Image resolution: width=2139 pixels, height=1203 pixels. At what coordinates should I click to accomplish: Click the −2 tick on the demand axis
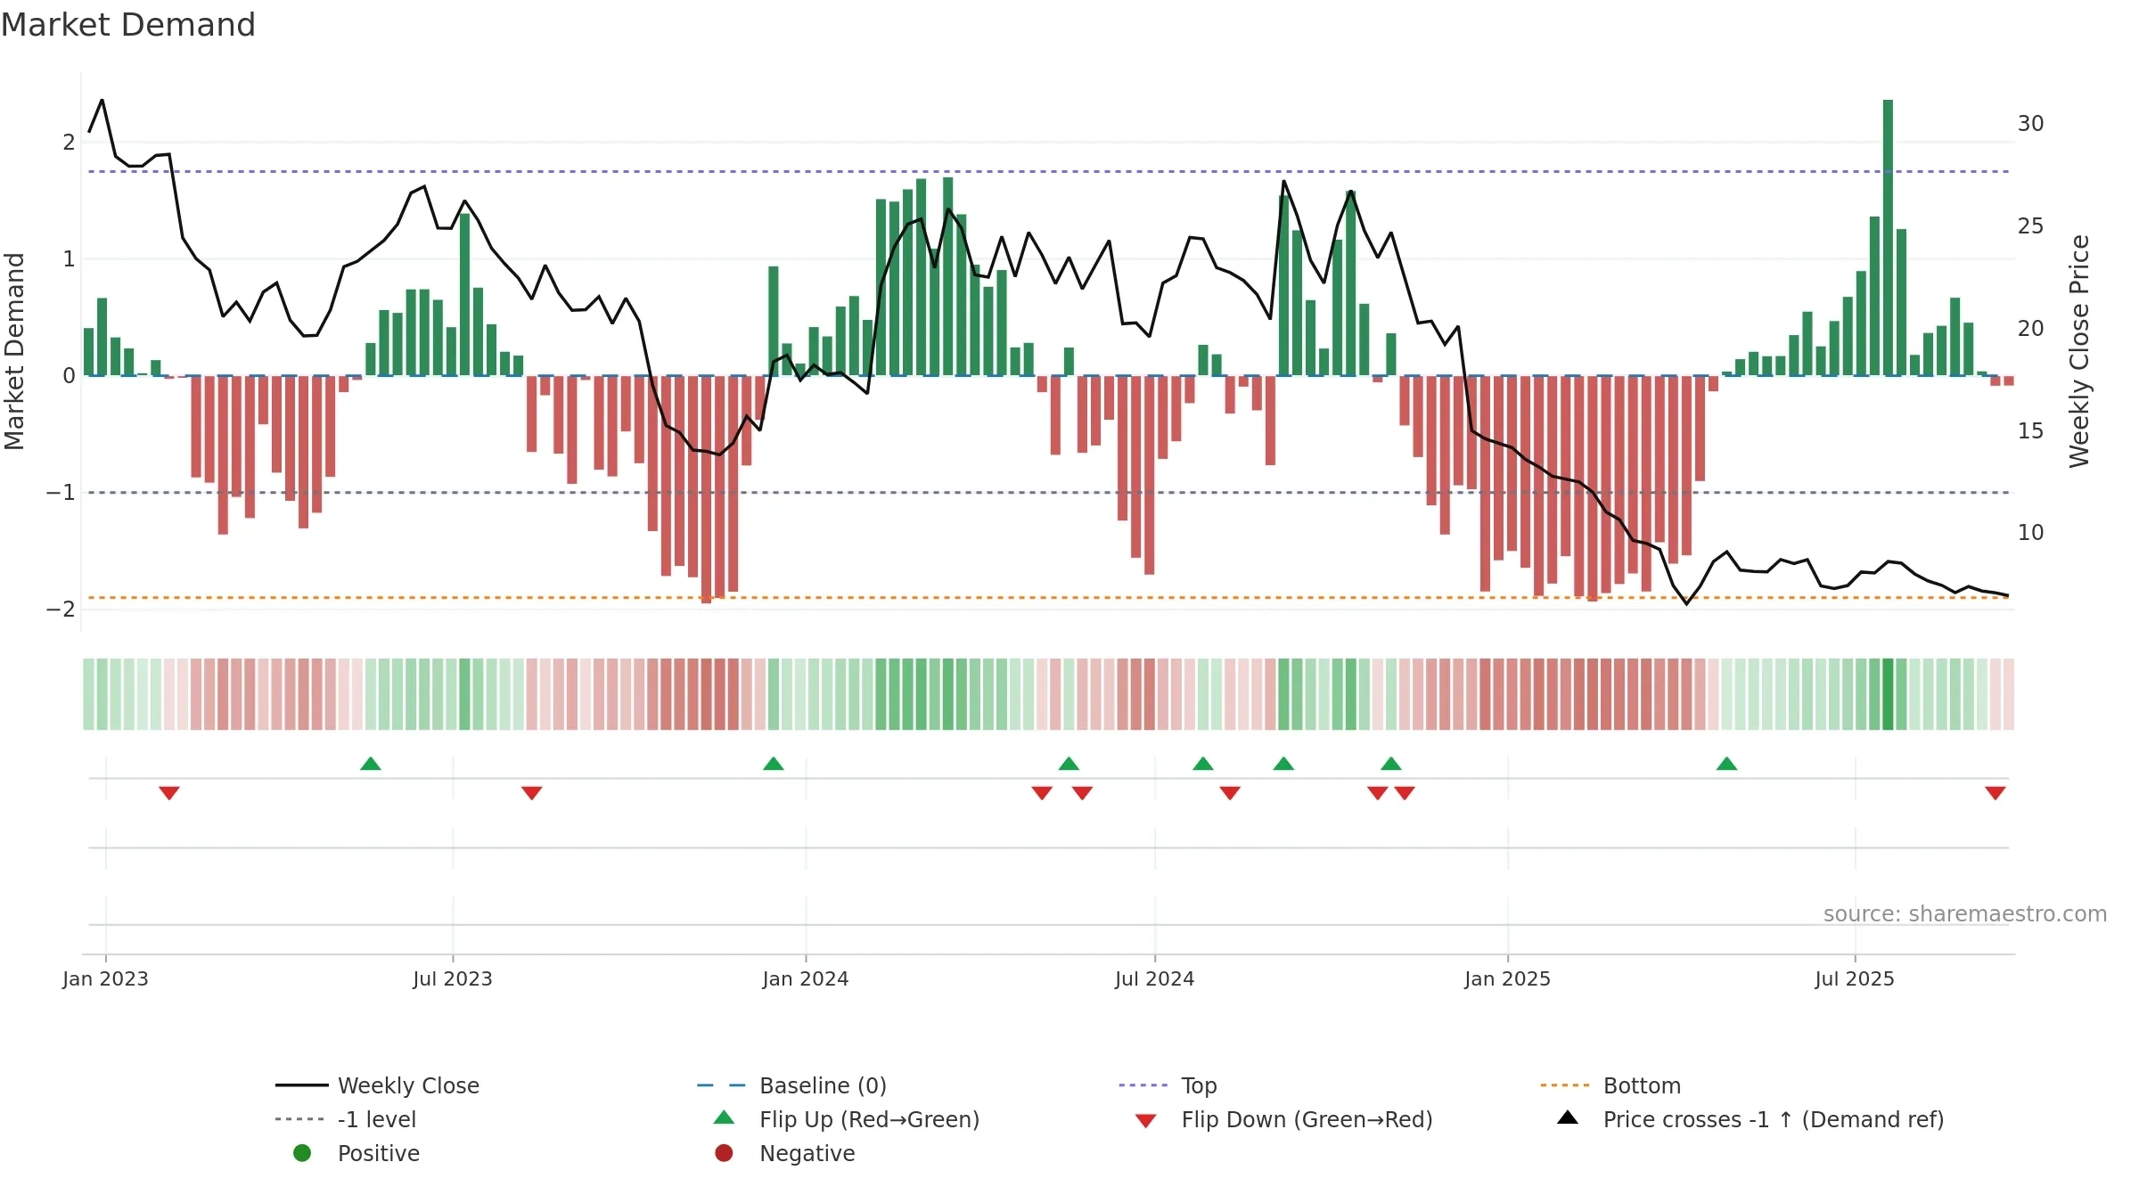(61, 610)
